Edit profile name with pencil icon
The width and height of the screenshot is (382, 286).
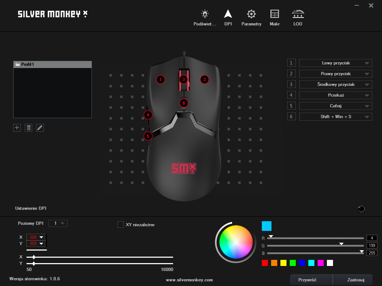(40, 127)
